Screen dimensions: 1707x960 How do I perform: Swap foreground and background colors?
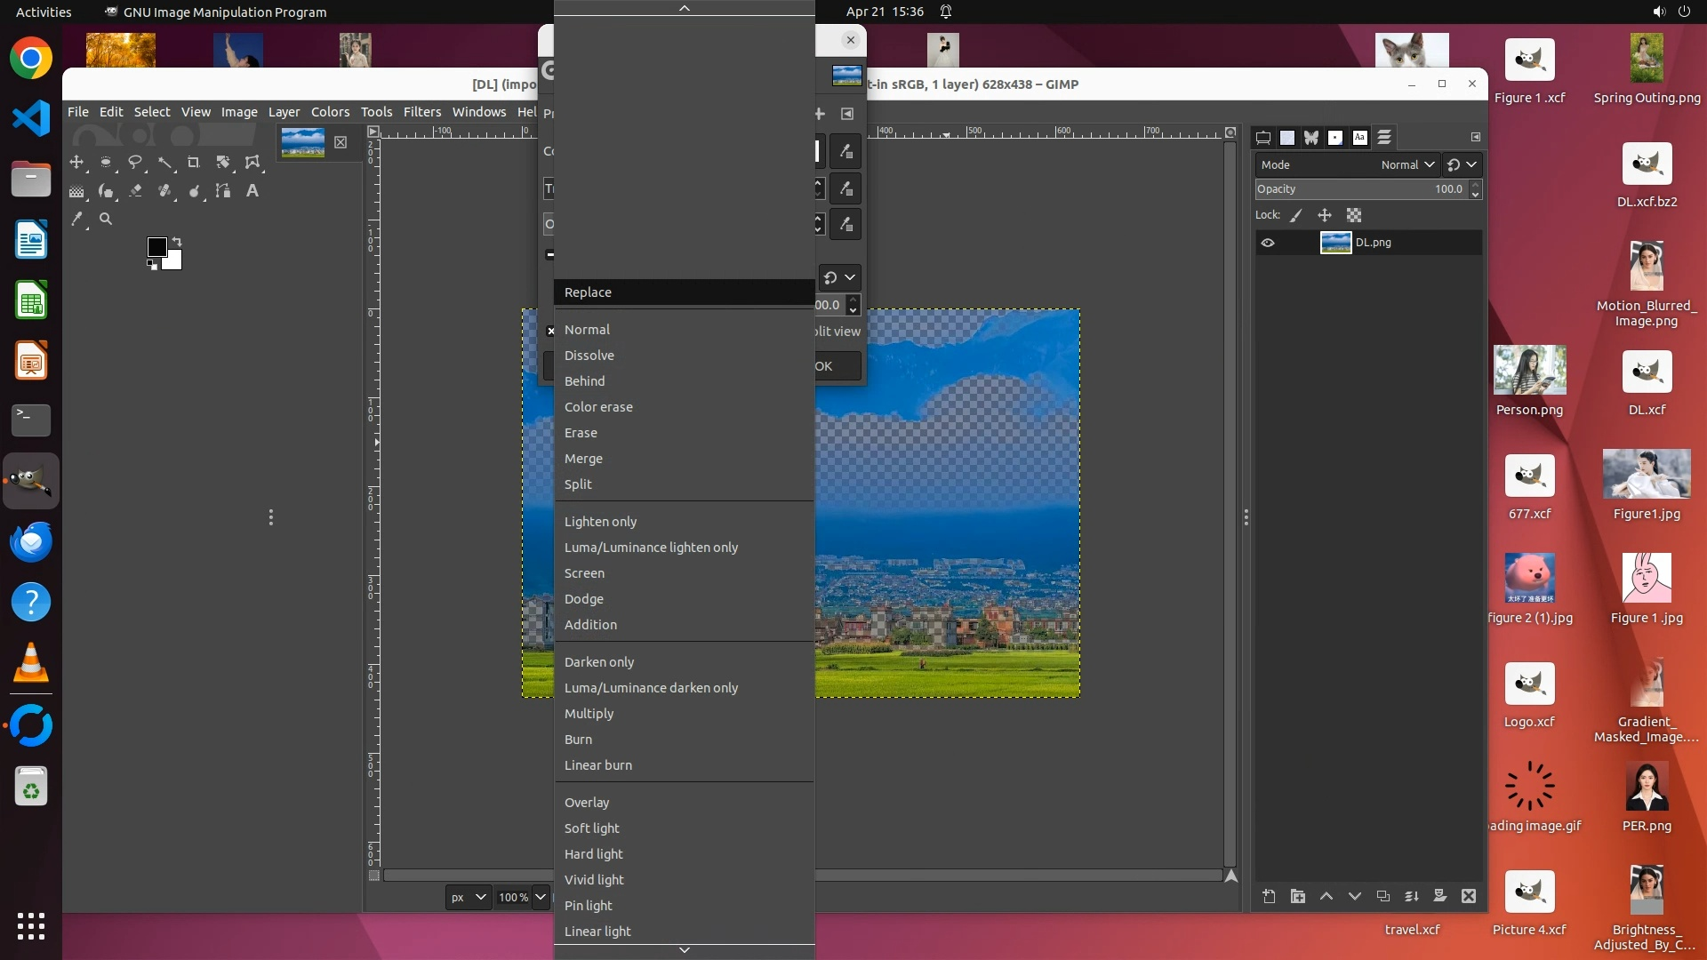(x=177, y=242)
